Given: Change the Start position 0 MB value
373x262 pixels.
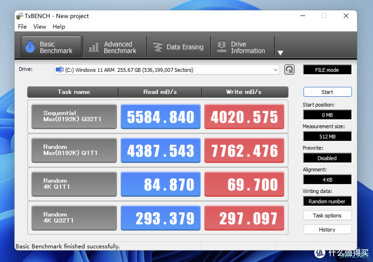Looking at the screenshot, I should click(327, 115).
